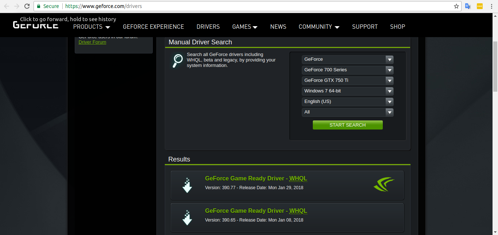Open GeForce Game Ready Driver 390.65 link
The image size is (498, 235).
256,211
